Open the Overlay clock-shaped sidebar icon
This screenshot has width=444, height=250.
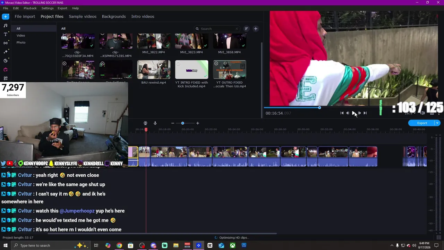[6, 61]
